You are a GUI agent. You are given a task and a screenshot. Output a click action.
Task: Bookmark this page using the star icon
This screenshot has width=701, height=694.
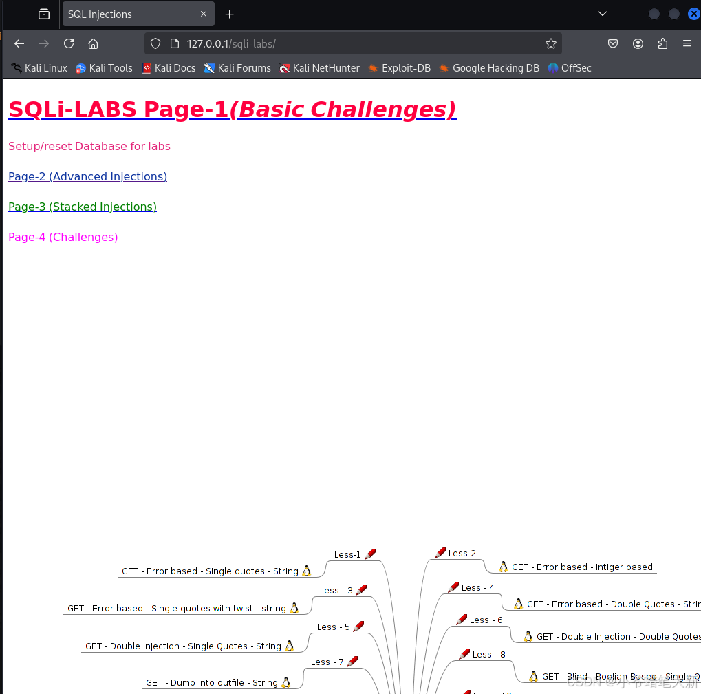tap(550, 43)
